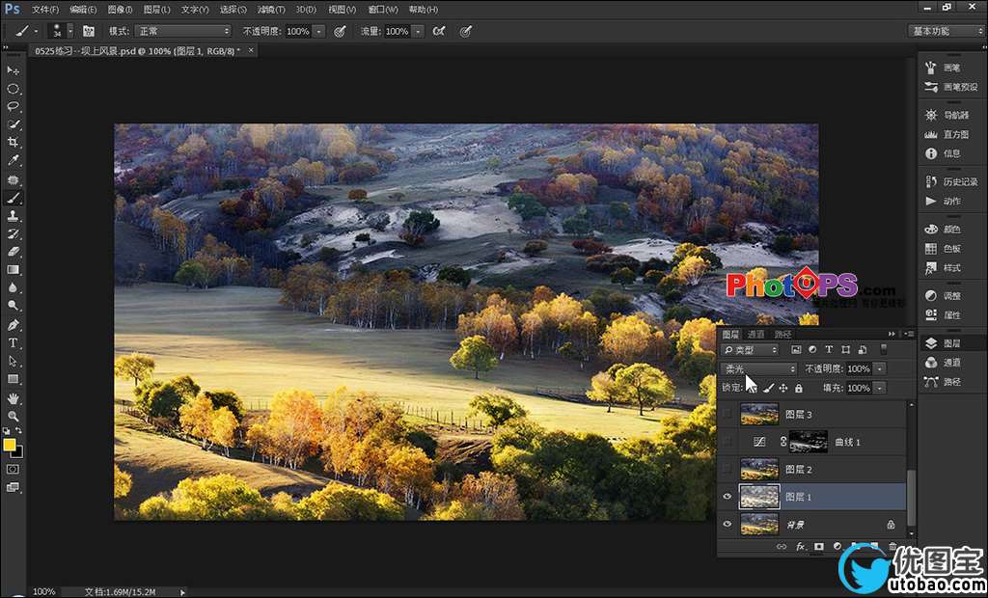Select the Rectangle shape tool
This screenshot has width=988, height=598.
click(13, 379)
